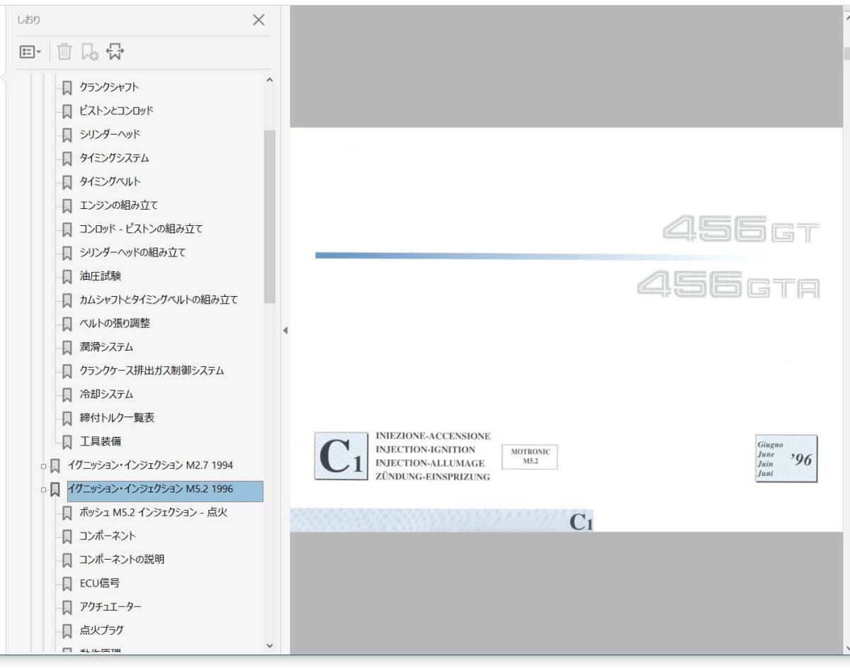Click the bookmark icon beside シリンダーヘッド
This screenshot has height=668, width=850.
67,135
